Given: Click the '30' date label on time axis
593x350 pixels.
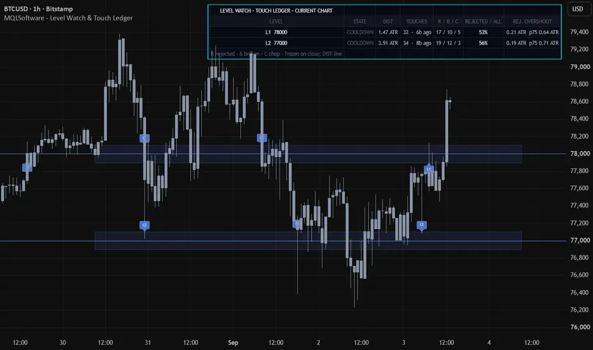Looking at the screenshot, I should (x=63, y=342).
